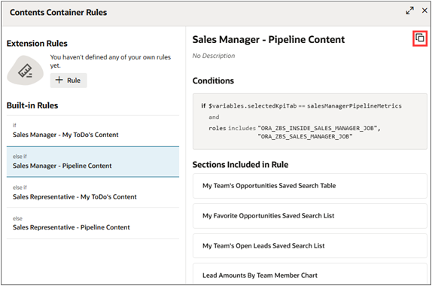This screenshot has width=432, height=286.
Task: Close the Contents Container Rules dialog
Action: (x=424, y=11)
